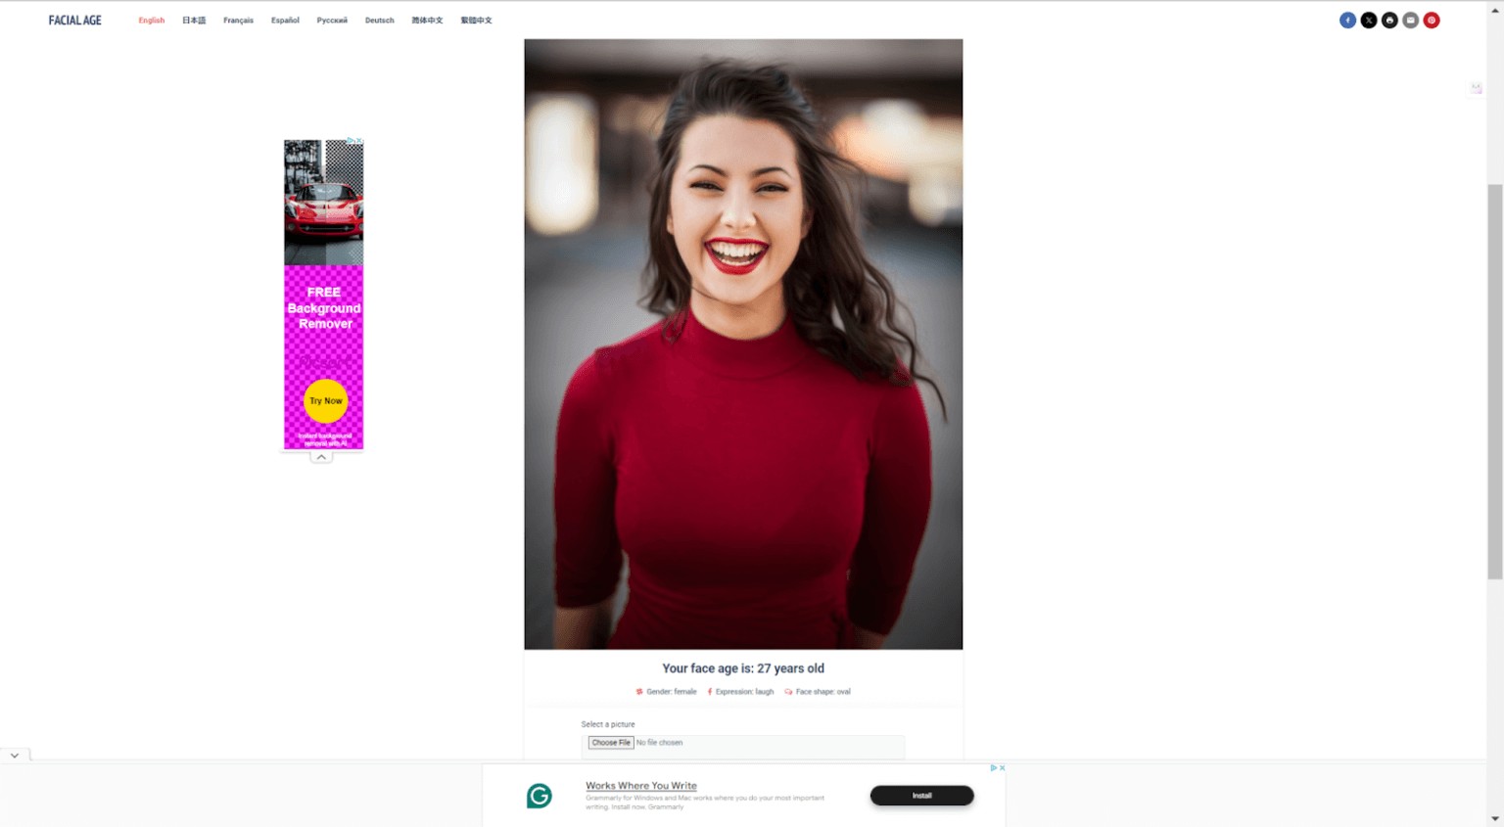
Task: Click the AdChoices icon on bottom ad
Action: point(993,768)
